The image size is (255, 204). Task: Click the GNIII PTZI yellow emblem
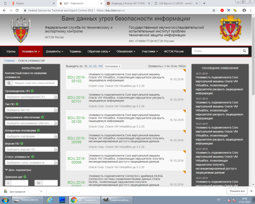click(230, 28)
